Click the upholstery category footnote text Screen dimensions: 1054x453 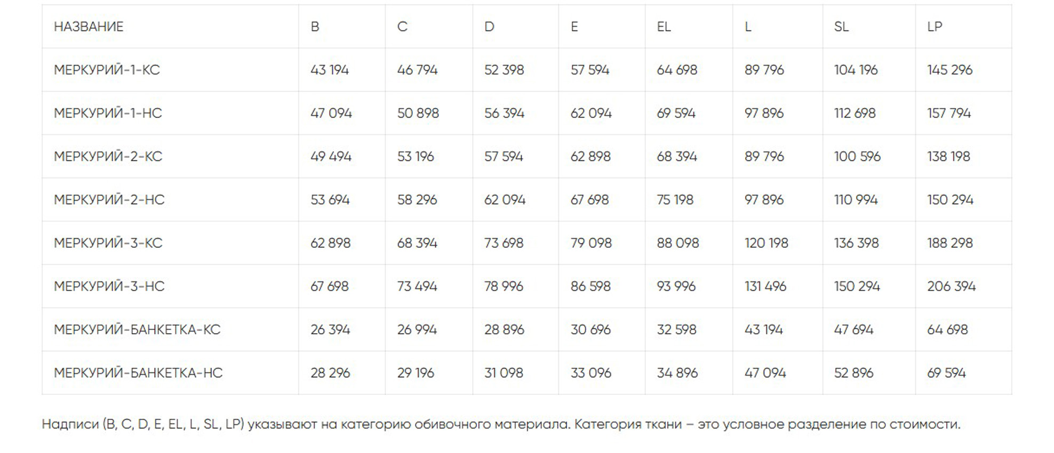click(500, 424)
